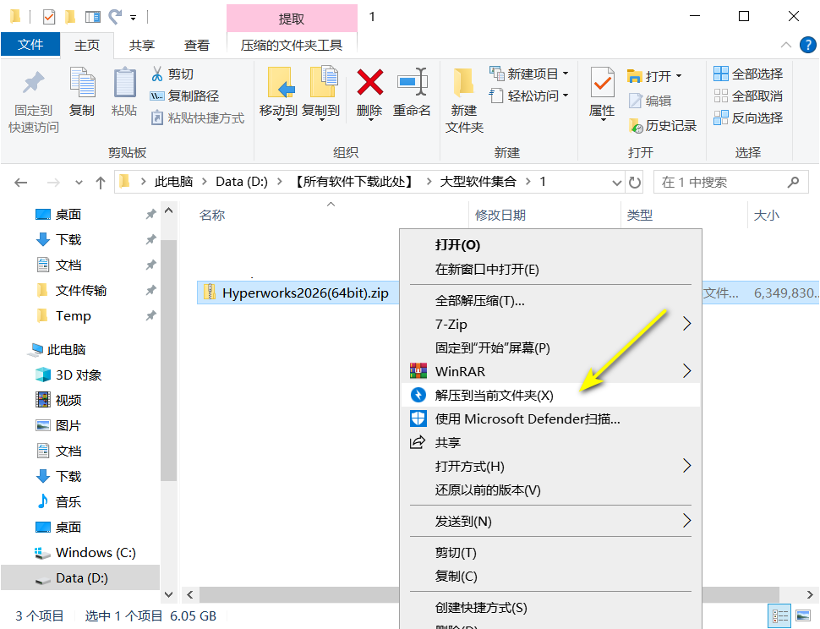Image resolution: width=820 pixels, height=629 pixels.
Task: Click the horizontal scrollbar left arrow
Action: 190,594
